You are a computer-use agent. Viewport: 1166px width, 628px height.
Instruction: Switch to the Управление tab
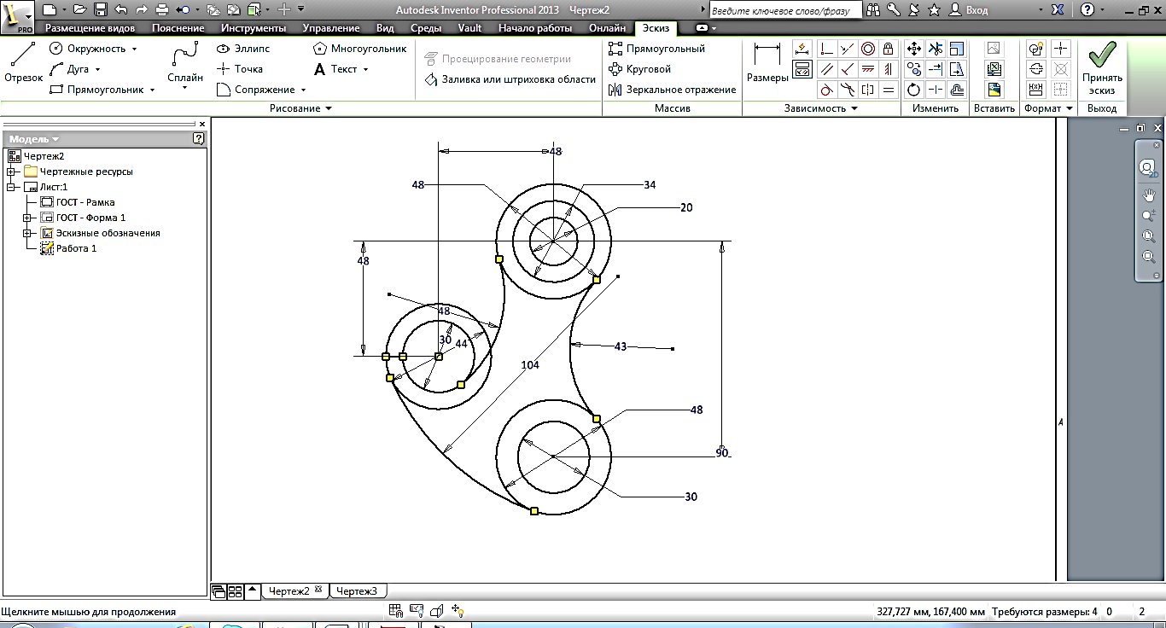coord(330,28)
